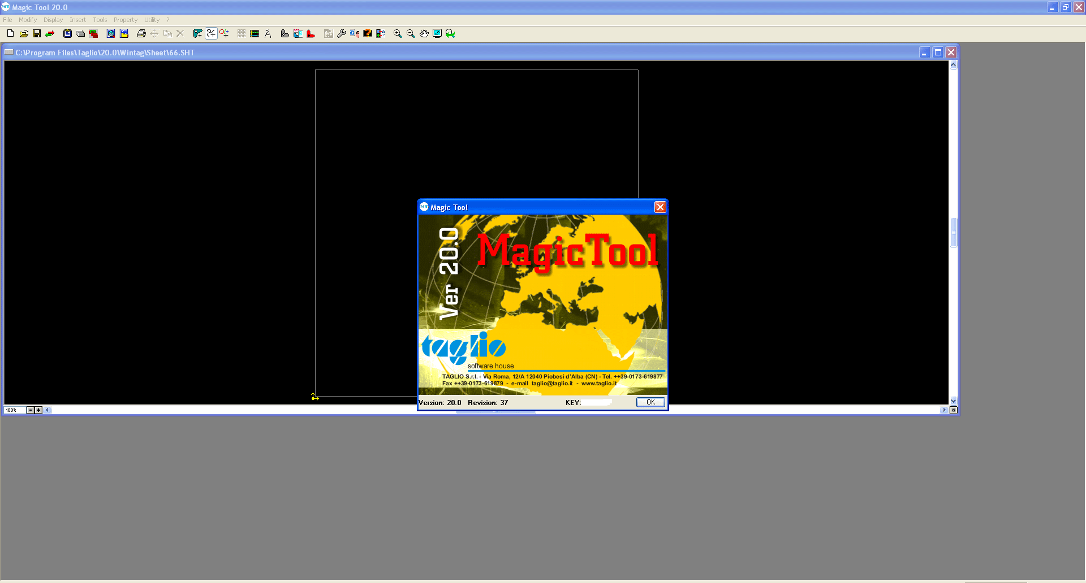Click the 100% zoom field
1086x583 pixels.
14,410
